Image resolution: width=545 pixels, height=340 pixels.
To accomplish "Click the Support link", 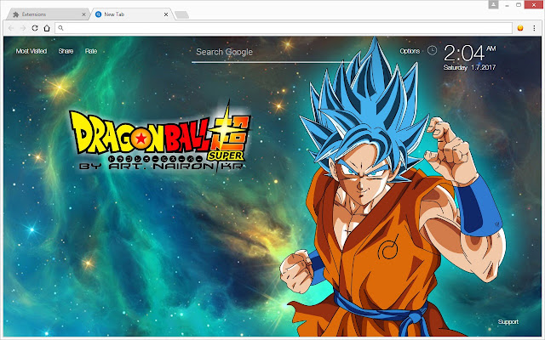I will pos(508,321).
